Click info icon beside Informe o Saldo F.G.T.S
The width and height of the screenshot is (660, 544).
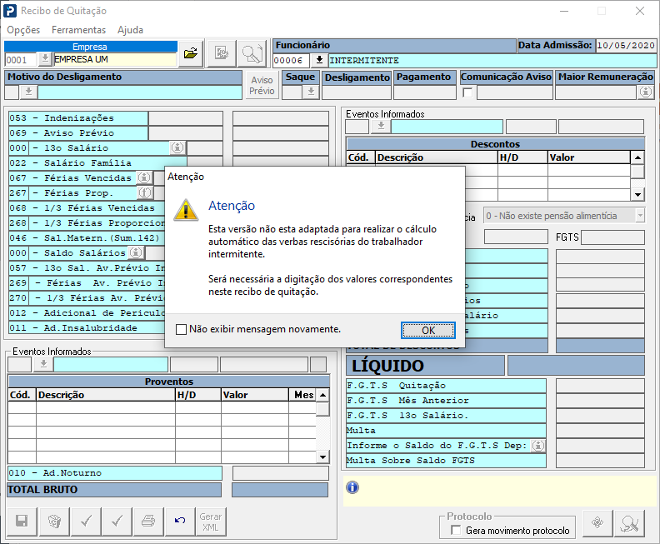[x=538, y=446]
